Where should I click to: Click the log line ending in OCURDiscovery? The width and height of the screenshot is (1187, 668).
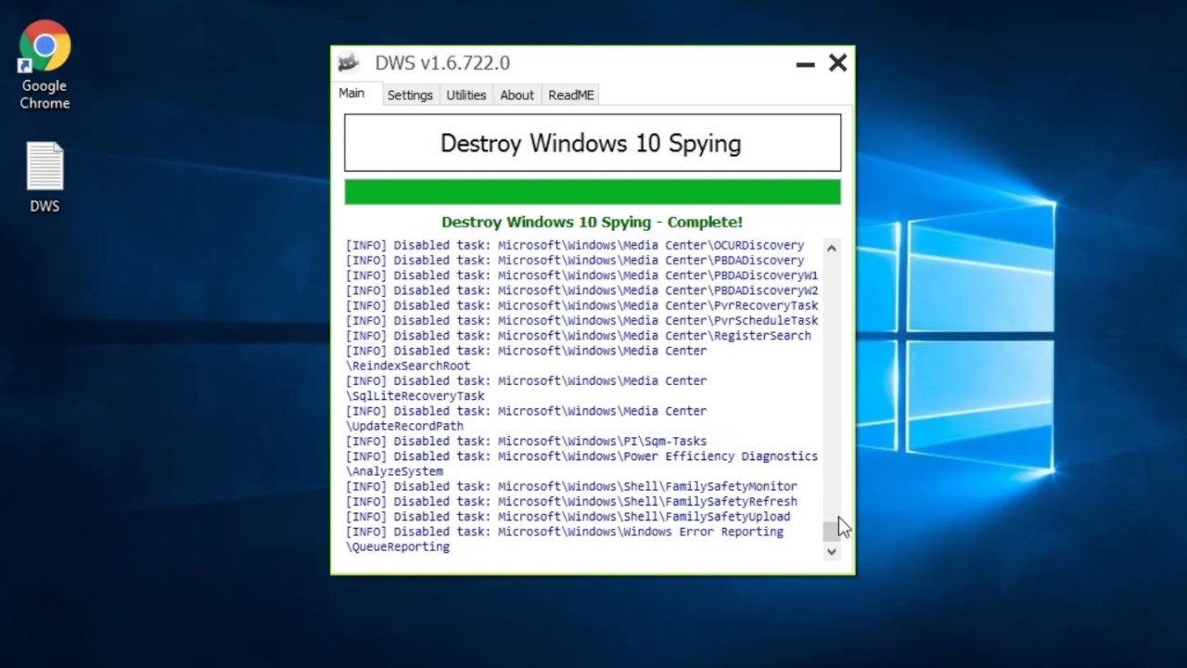(x=575, y=246)
